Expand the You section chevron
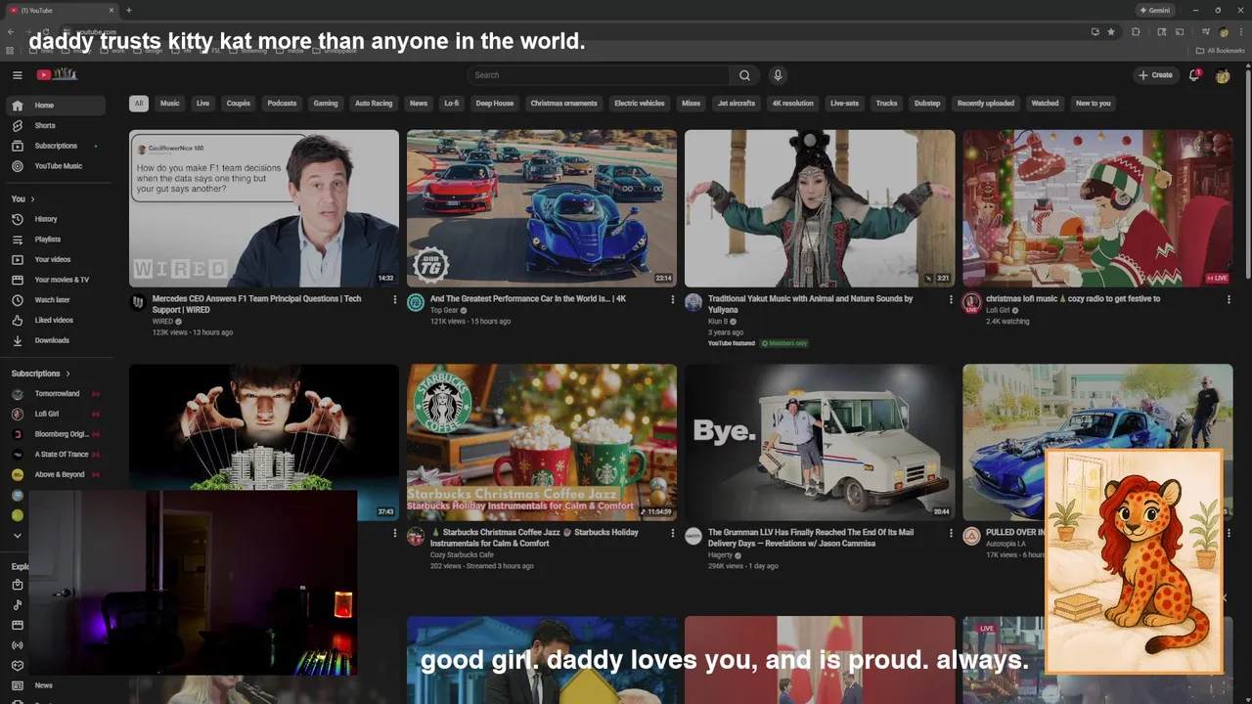The height and width of the screenshot is (704, 1252). coord(32,199)
